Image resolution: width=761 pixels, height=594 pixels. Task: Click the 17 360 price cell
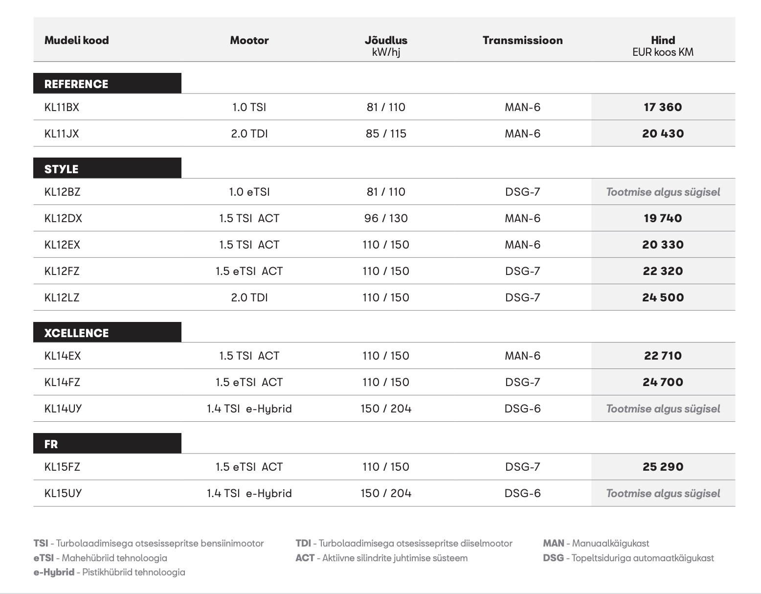click(663, 107)
